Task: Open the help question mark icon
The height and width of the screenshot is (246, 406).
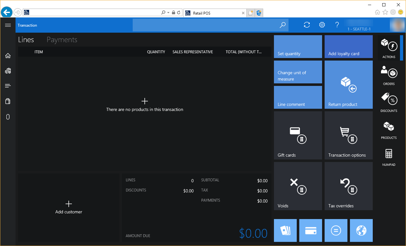Action: coord(337,25)
